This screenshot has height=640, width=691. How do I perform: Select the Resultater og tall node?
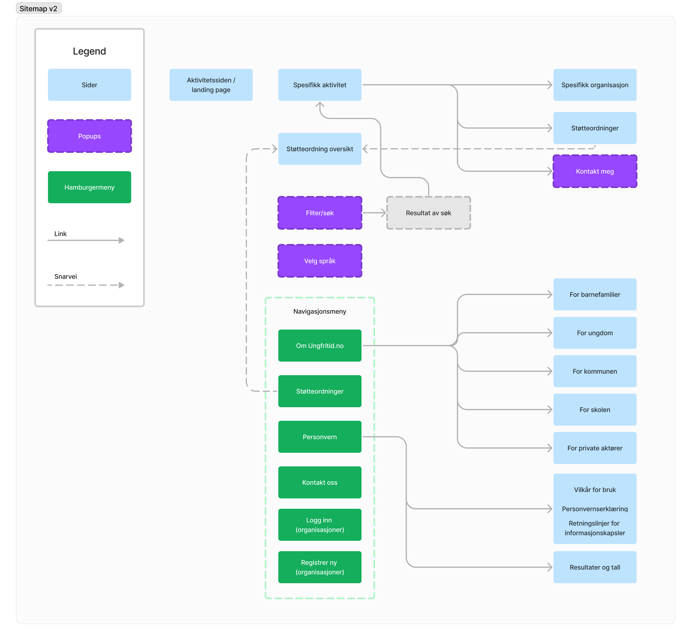click(x=595, y=567)
